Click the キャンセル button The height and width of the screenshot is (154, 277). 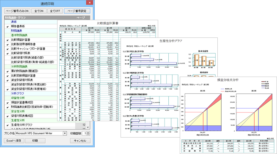coord(80,141)
